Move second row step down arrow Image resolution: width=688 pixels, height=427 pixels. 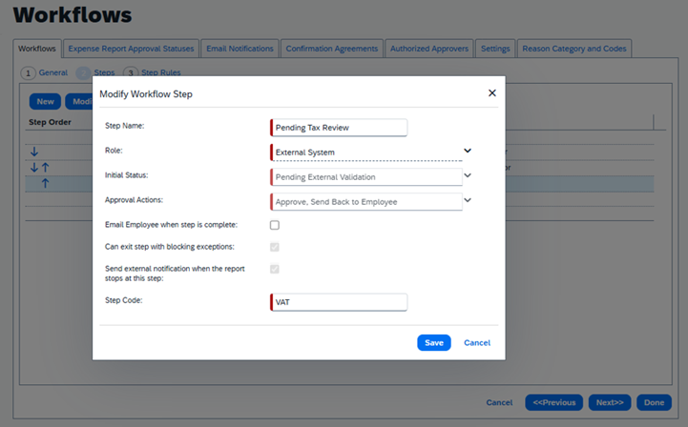pos(34,168)
